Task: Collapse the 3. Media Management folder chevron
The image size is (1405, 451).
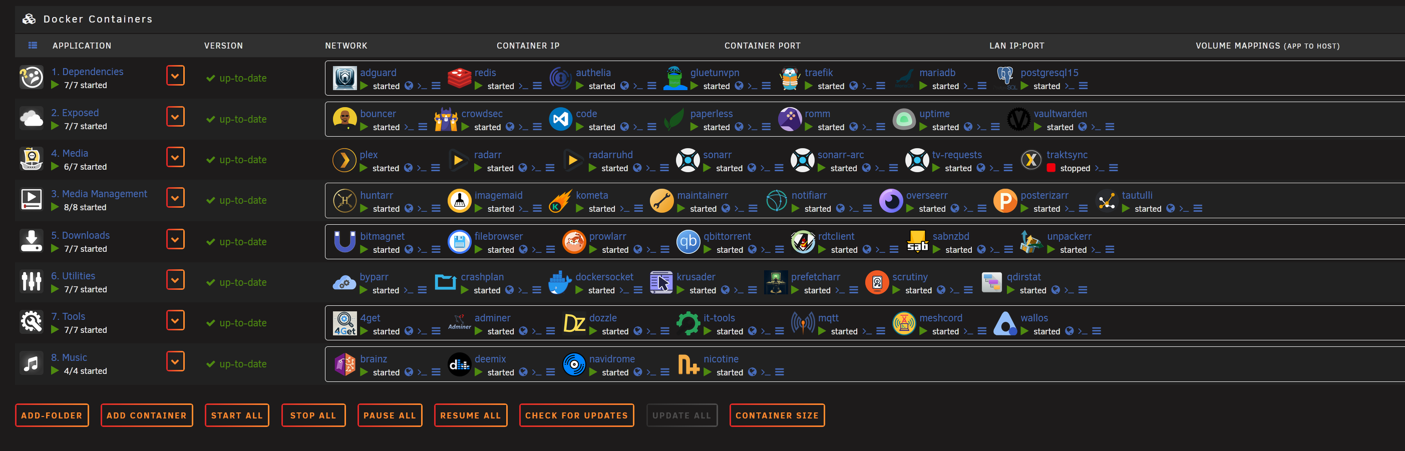Action: pyautogui.click(x=175, y=198)
